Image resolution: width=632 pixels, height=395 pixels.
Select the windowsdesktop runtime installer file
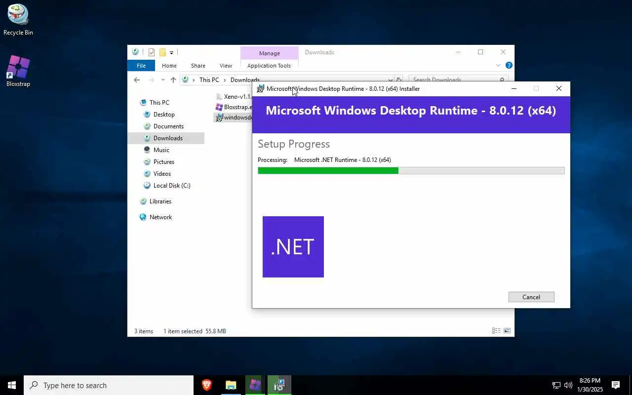(234, 118)
